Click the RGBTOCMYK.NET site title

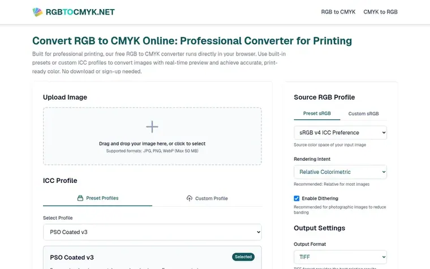point(80,12)
